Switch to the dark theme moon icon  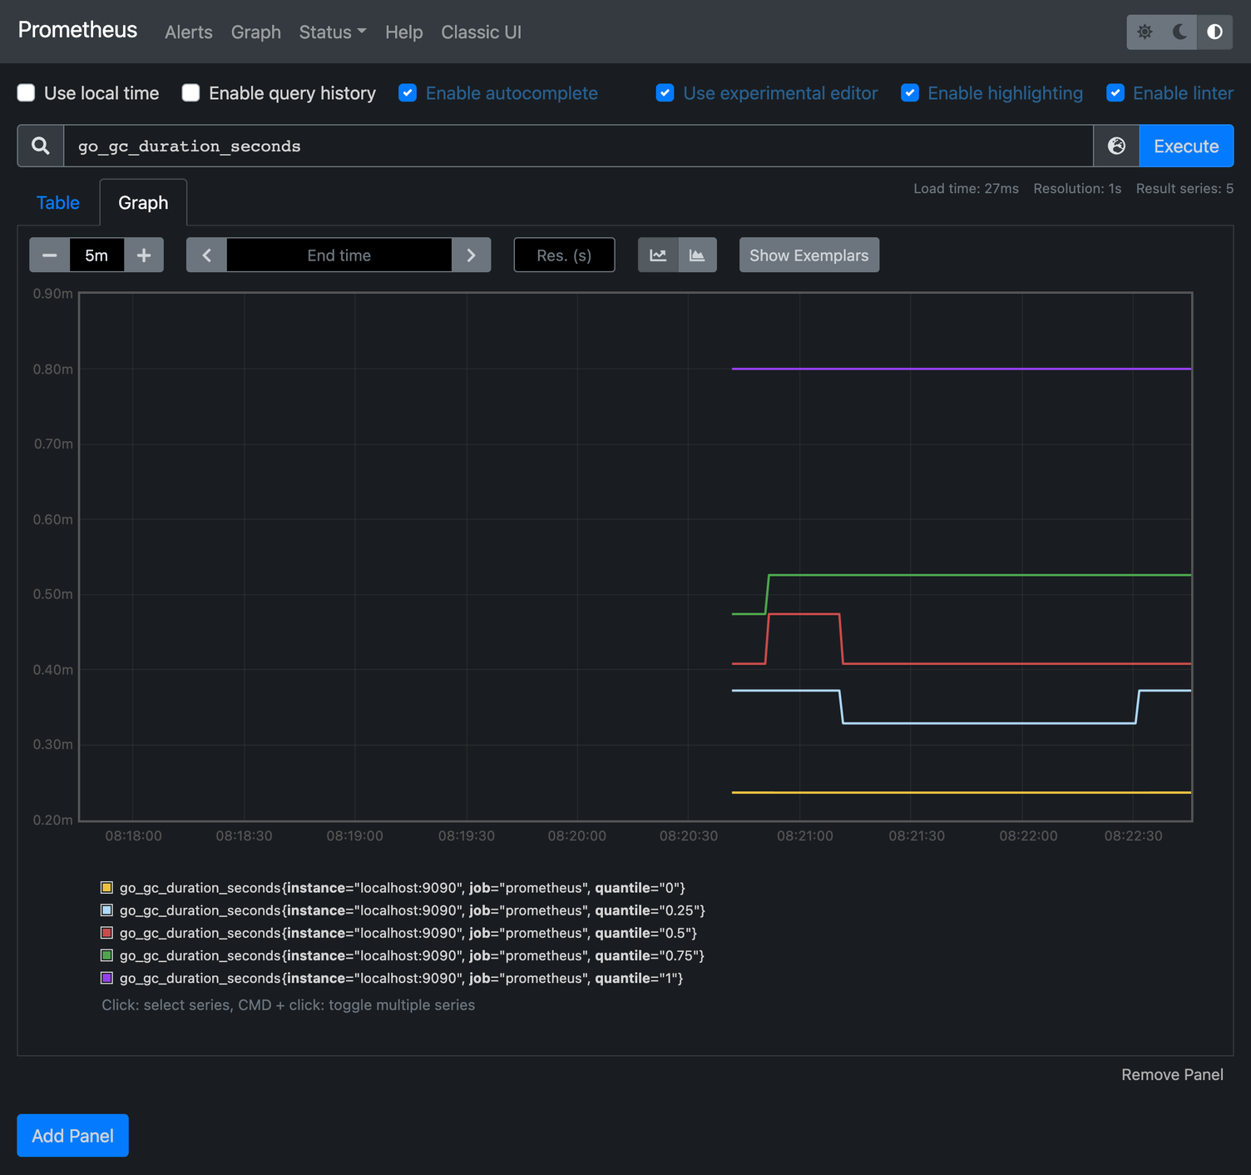1179,32
